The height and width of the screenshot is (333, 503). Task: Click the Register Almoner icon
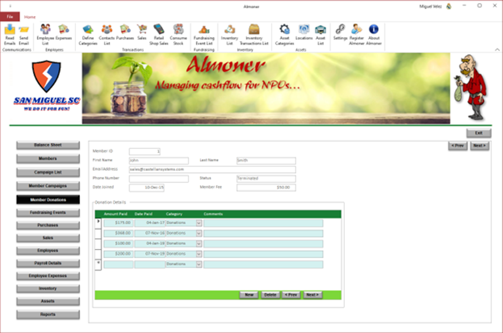click(357, 34)
